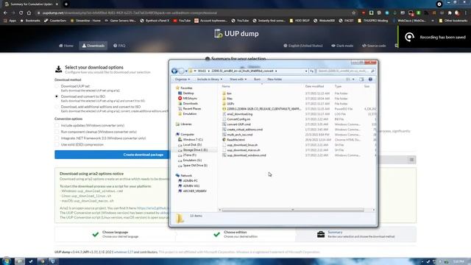471x265 pixels.
Task: Open Explorer help button
Action: point(370,79)
